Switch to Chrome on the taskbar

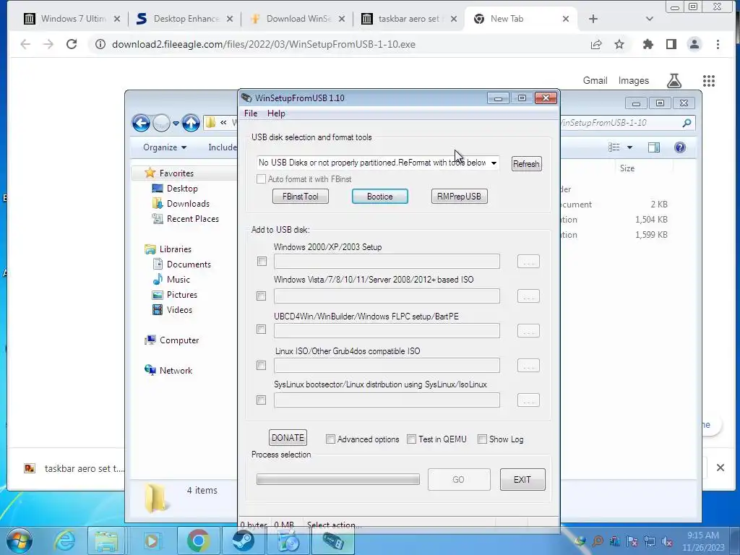click(x=198, y=541)
